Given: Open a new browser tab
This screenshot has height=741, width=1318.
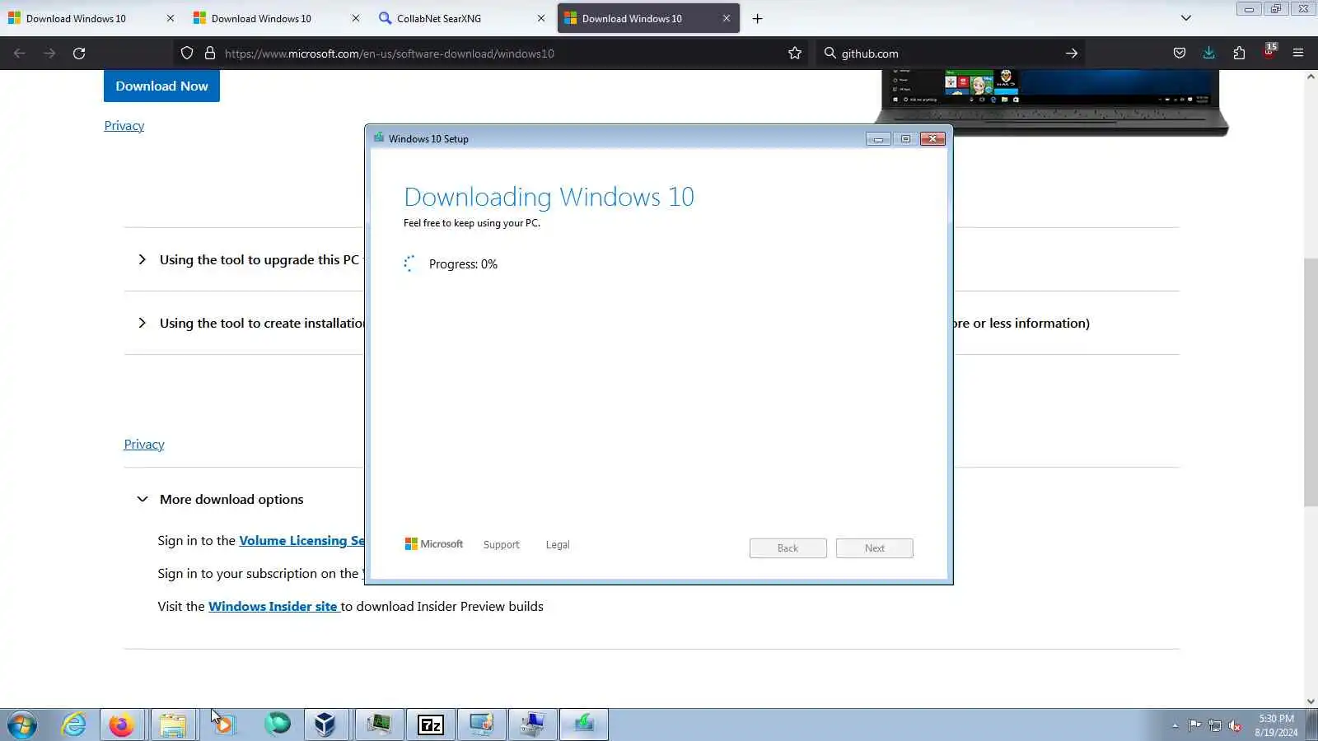Looking at the screenshot, I should click(x=758, y=19).
